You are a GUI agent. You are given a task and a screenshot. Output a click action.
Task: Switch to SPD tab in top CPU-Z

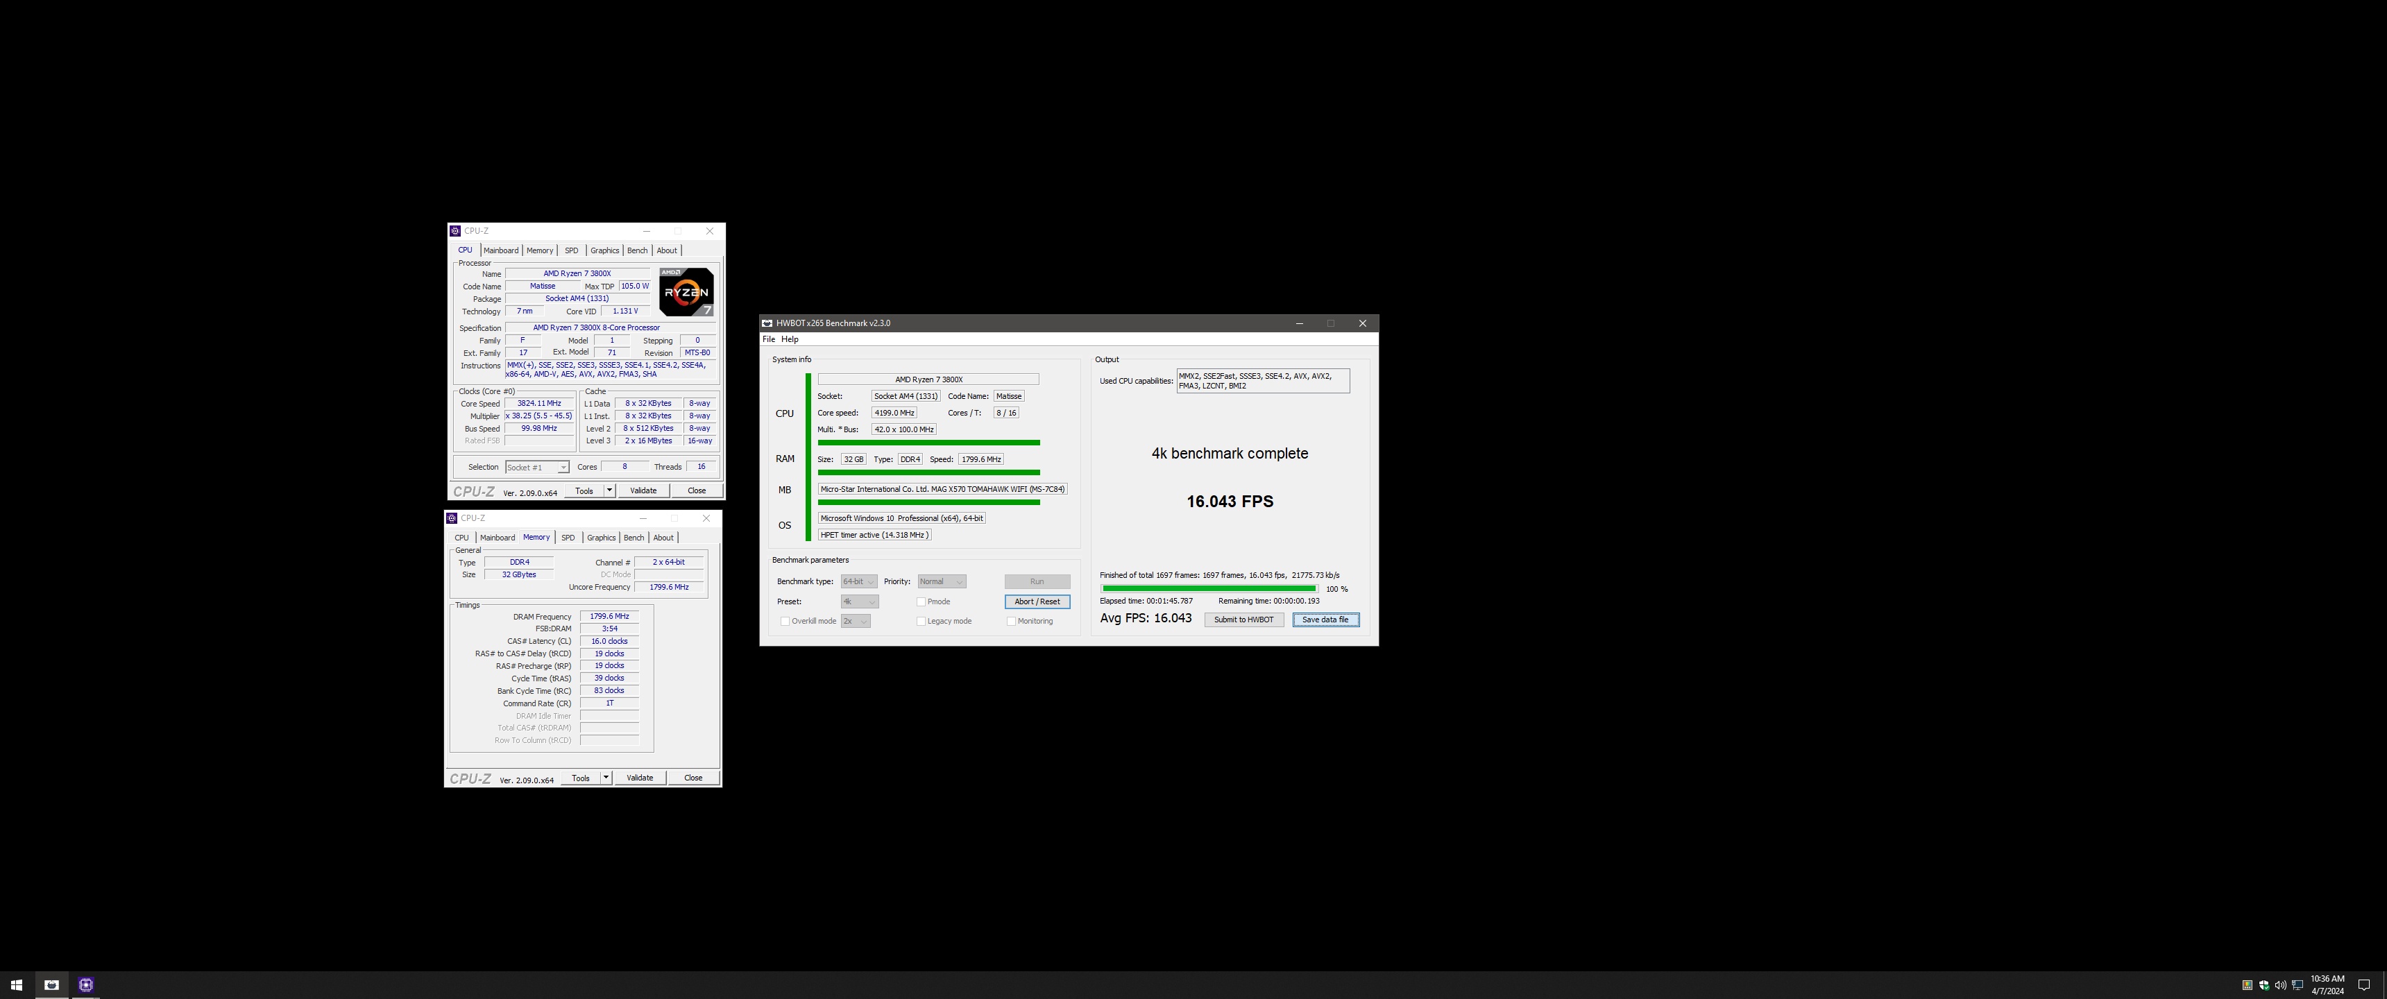(572, 250)
